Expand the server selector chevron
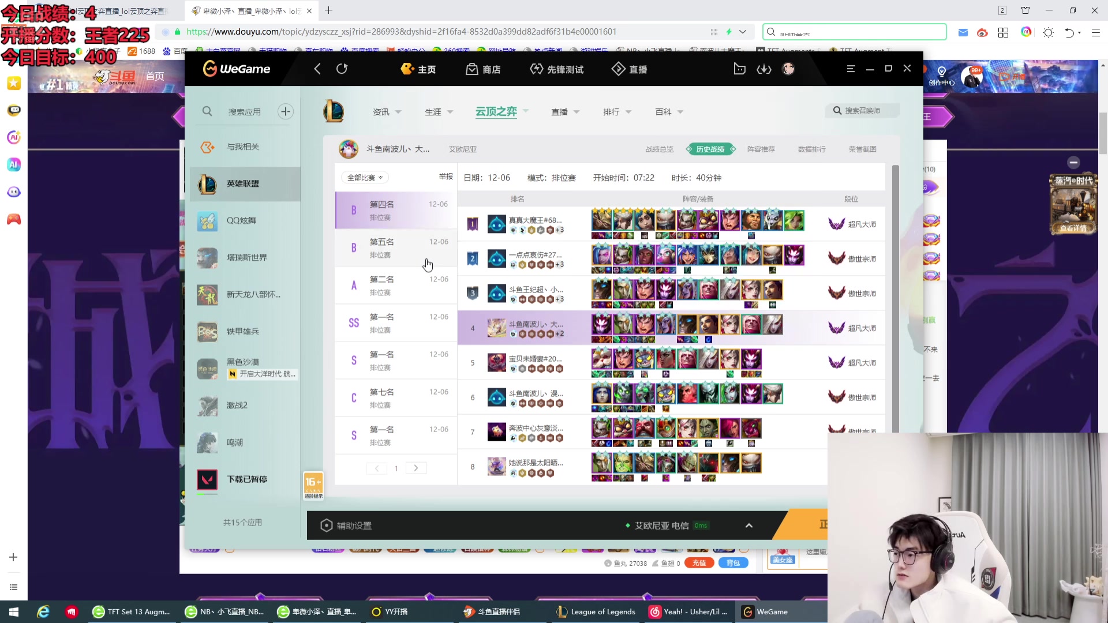This screenshot has height=623, width=1108. (749, 526)
